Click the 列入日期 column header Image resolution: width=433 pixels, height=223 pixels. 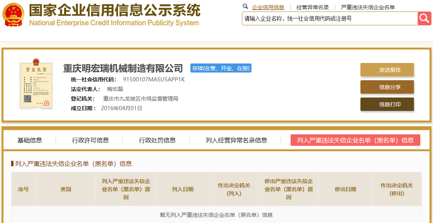pyautogui.click(x=183, y=189)
